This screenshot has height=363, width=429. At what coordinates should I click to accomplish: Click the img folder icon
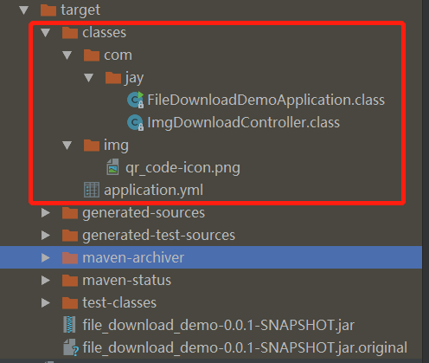[x=92, y=146]
